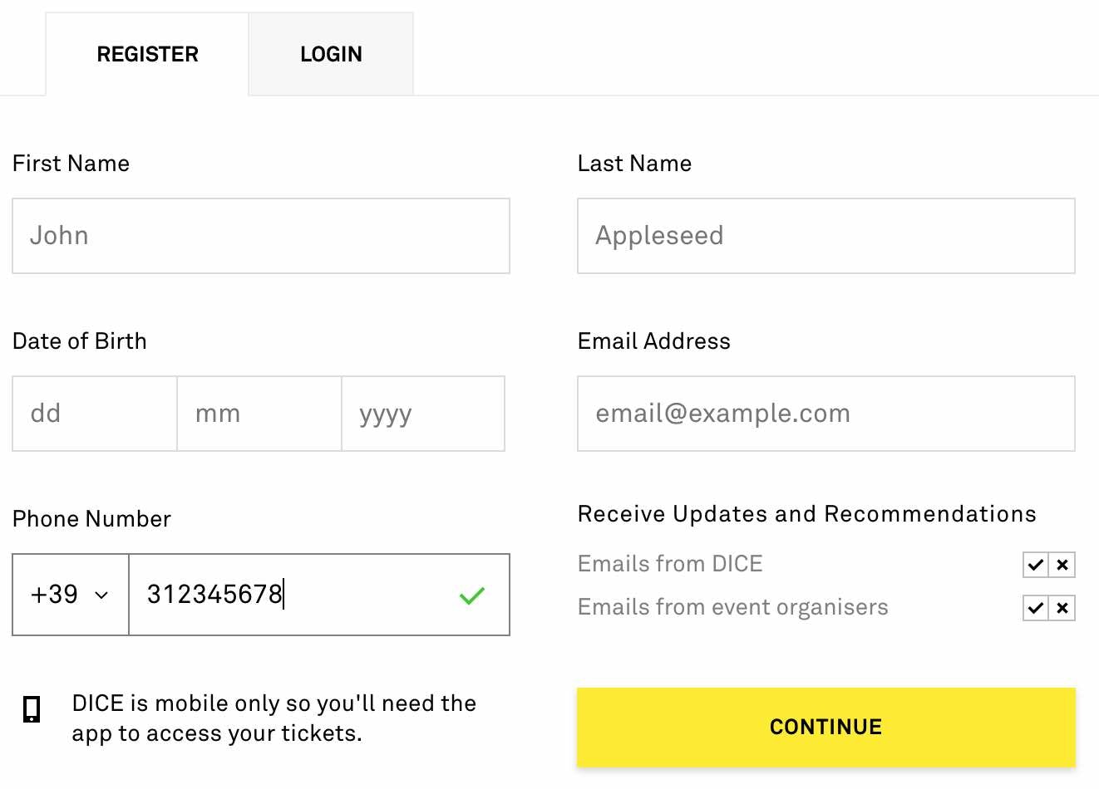
Task: Decline emails from DICE with X
Action: 1062,565
